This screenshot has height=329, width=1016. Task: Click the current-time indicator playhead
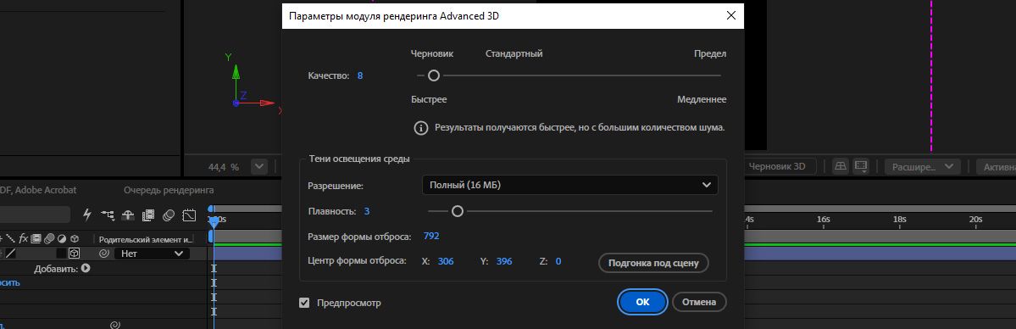pos(214,222)
